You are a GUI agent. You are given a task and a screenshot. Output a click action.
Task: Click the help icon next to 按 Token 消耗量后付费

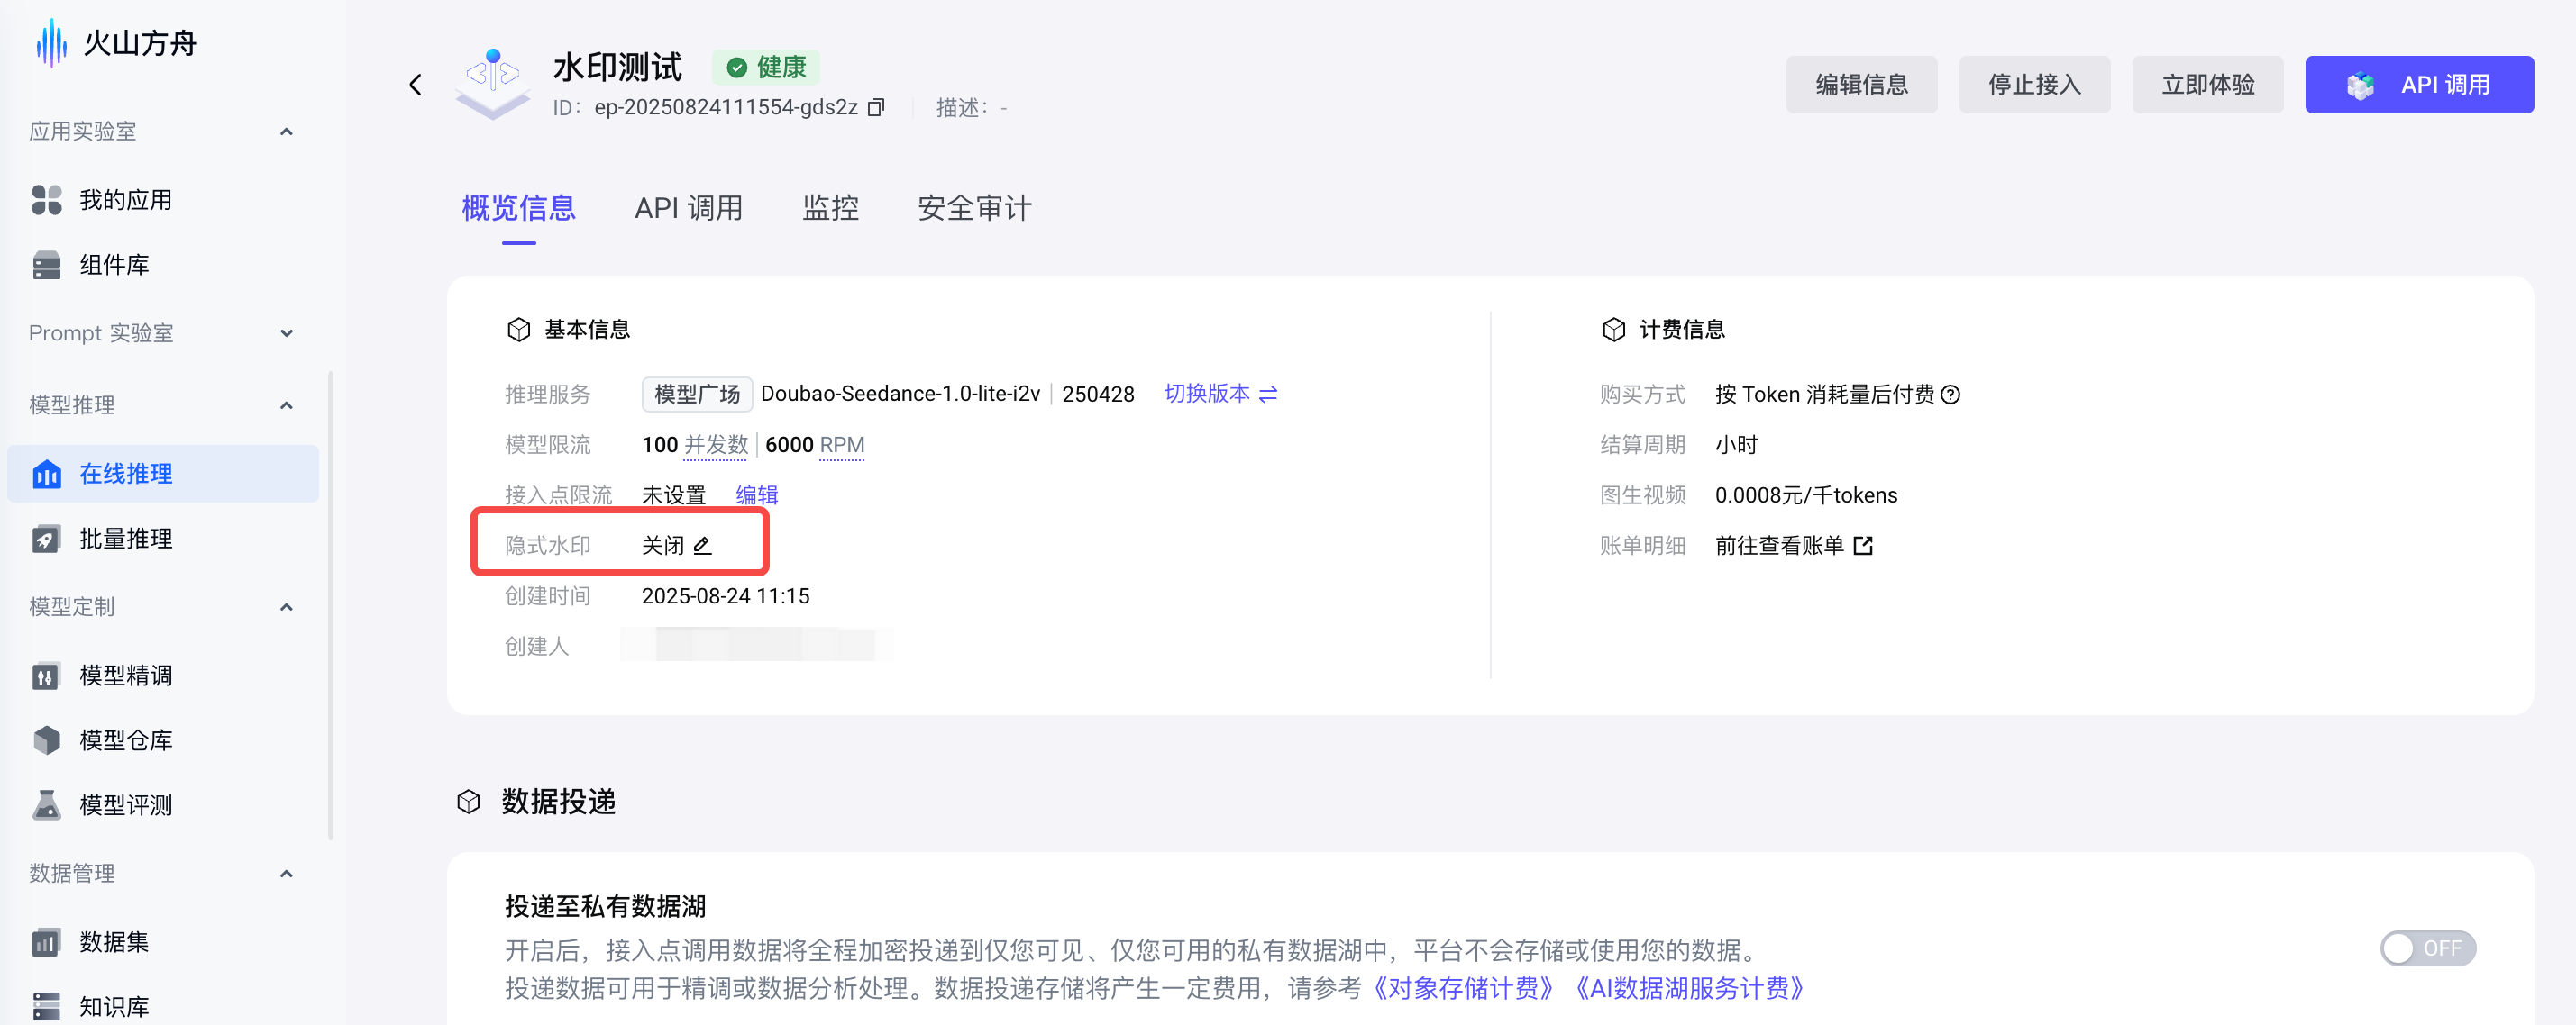click(1950, 395)
